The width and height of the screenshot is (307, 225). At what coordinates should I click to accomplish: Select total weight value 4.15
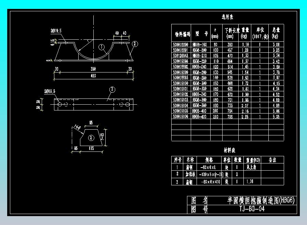pos(276,83)
